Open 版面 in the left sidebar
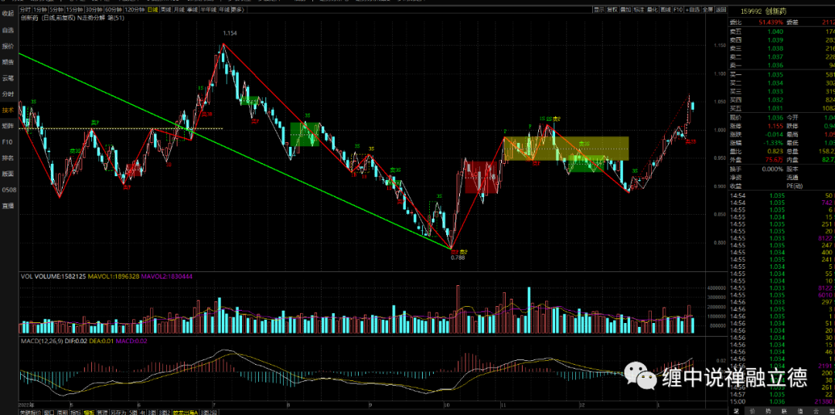The image size is (835, 415). coord(8,174)
